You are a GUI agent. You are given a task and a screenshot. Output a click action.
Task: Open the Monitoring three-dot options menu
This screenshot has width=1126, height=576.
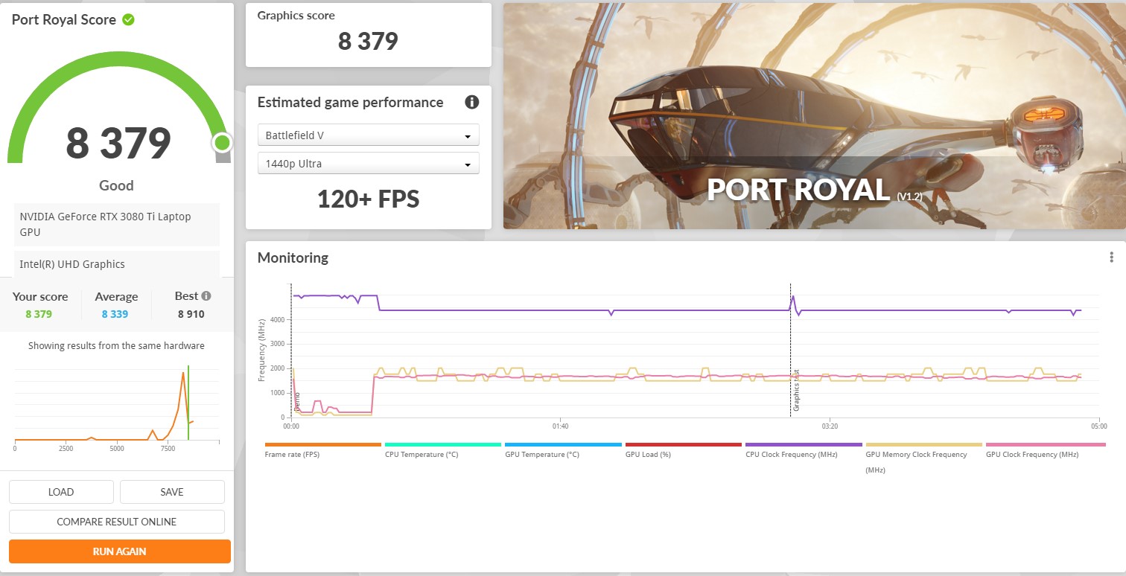click(1111, 257)
